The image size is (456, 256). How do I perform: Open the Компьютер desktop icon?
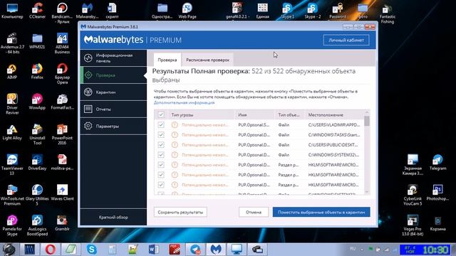pos(12,11)
